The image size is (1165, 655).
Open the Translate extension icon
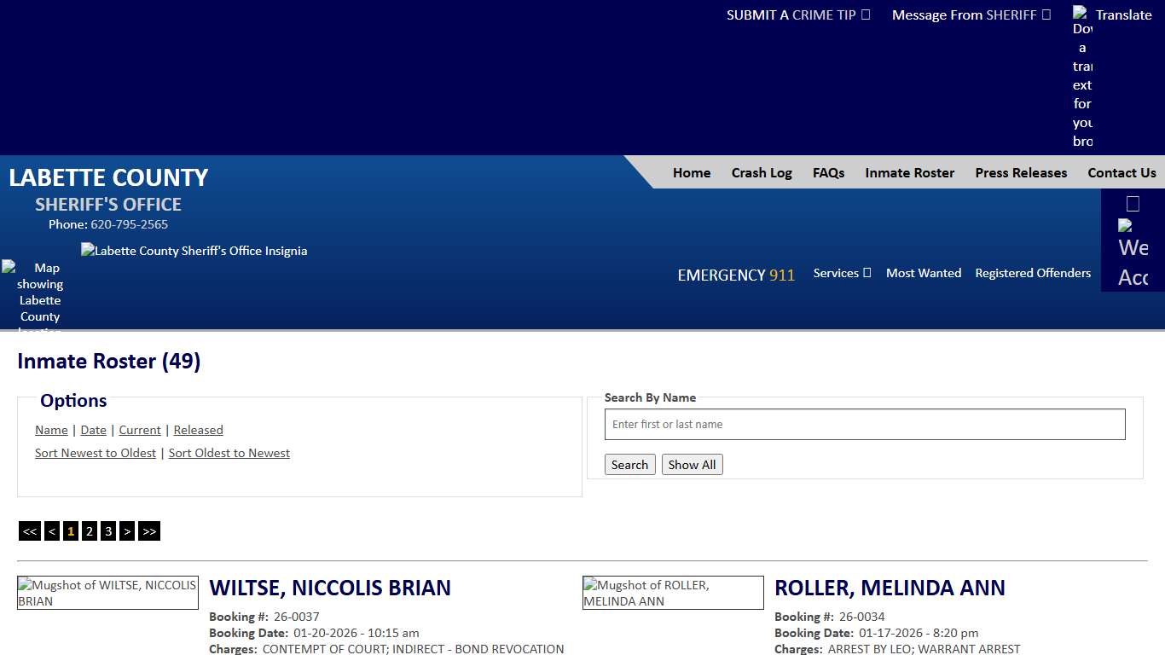(x=1082, y=77)
